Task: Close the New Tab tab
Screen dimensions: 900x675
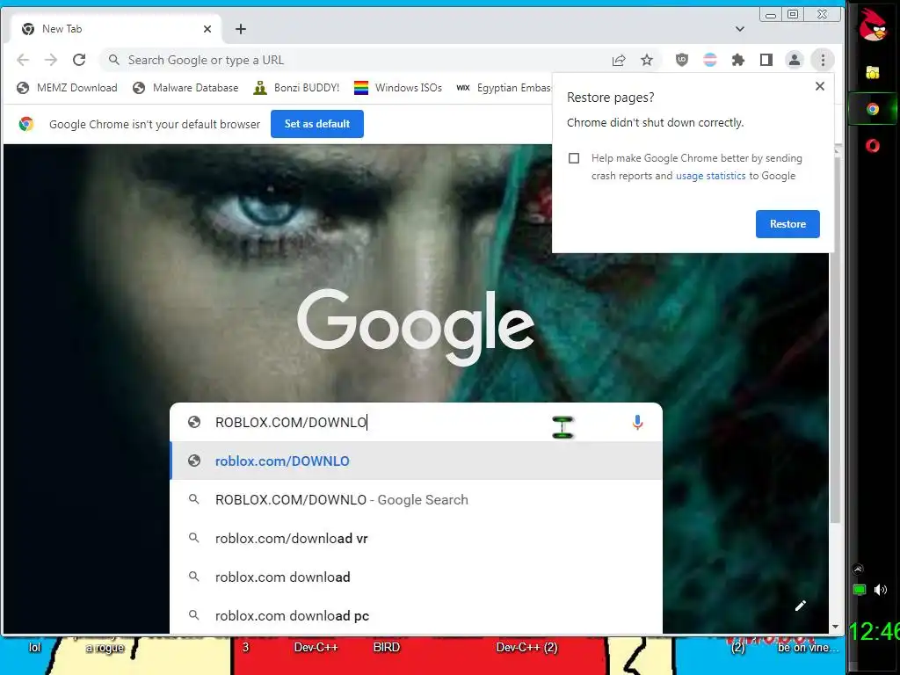Action: [x=207, y=29]
